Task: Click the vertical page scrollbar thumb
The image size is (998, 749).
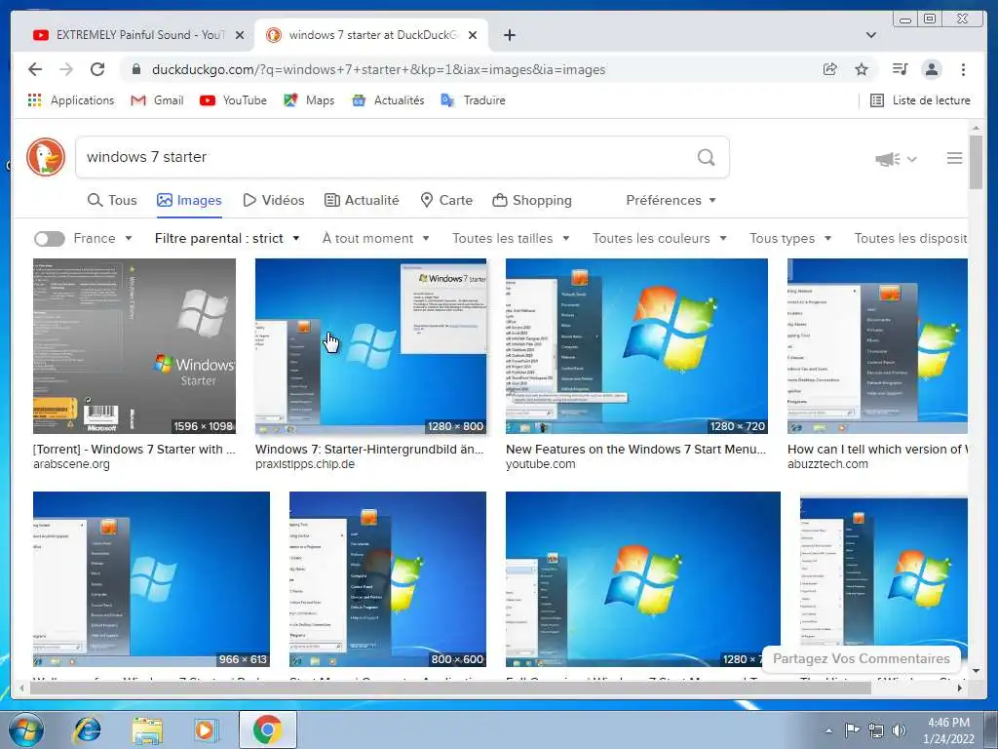Action: (976, 162)
